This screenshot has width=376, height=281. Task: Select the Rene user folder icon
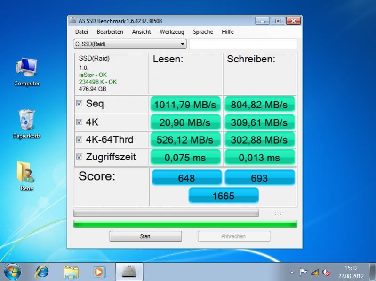pyautogui.click(x=27, y=176)
